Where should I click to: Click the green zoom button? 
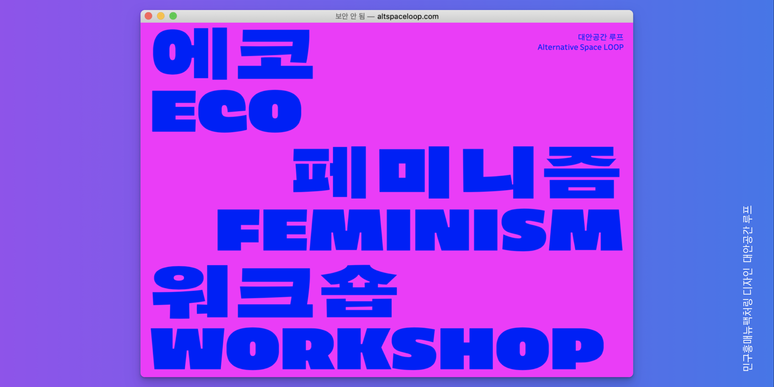click(172, 16)
